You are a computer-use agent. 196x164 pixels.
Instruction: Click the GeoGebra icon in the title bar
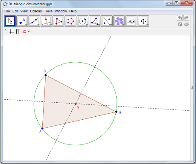(x=5, y=4)
